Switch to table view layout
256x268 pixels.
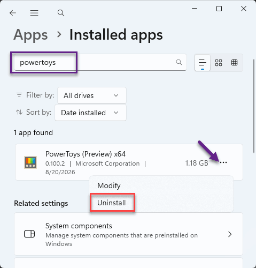click(234, 63)
